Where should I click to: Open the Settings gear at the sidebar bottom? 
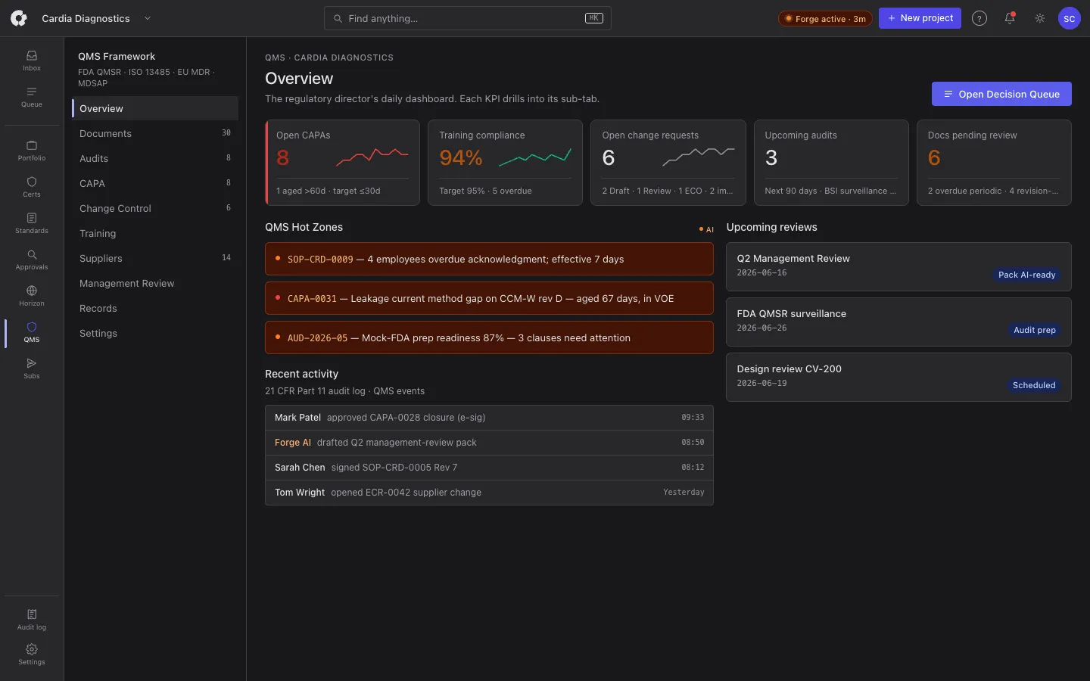tap(32, 655)
